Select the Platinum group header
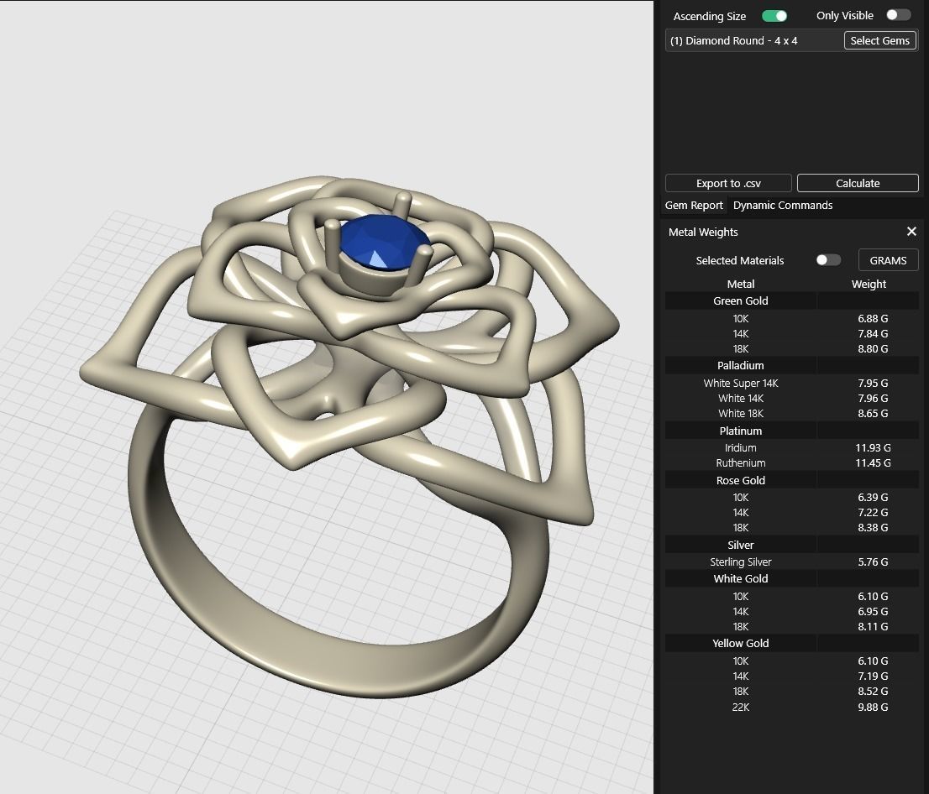The image size is (929, 794). pos(741,431)
